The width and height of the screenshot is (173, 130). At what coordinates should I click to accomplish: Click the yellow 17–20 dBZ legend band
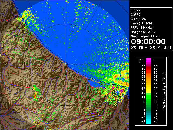149,89
